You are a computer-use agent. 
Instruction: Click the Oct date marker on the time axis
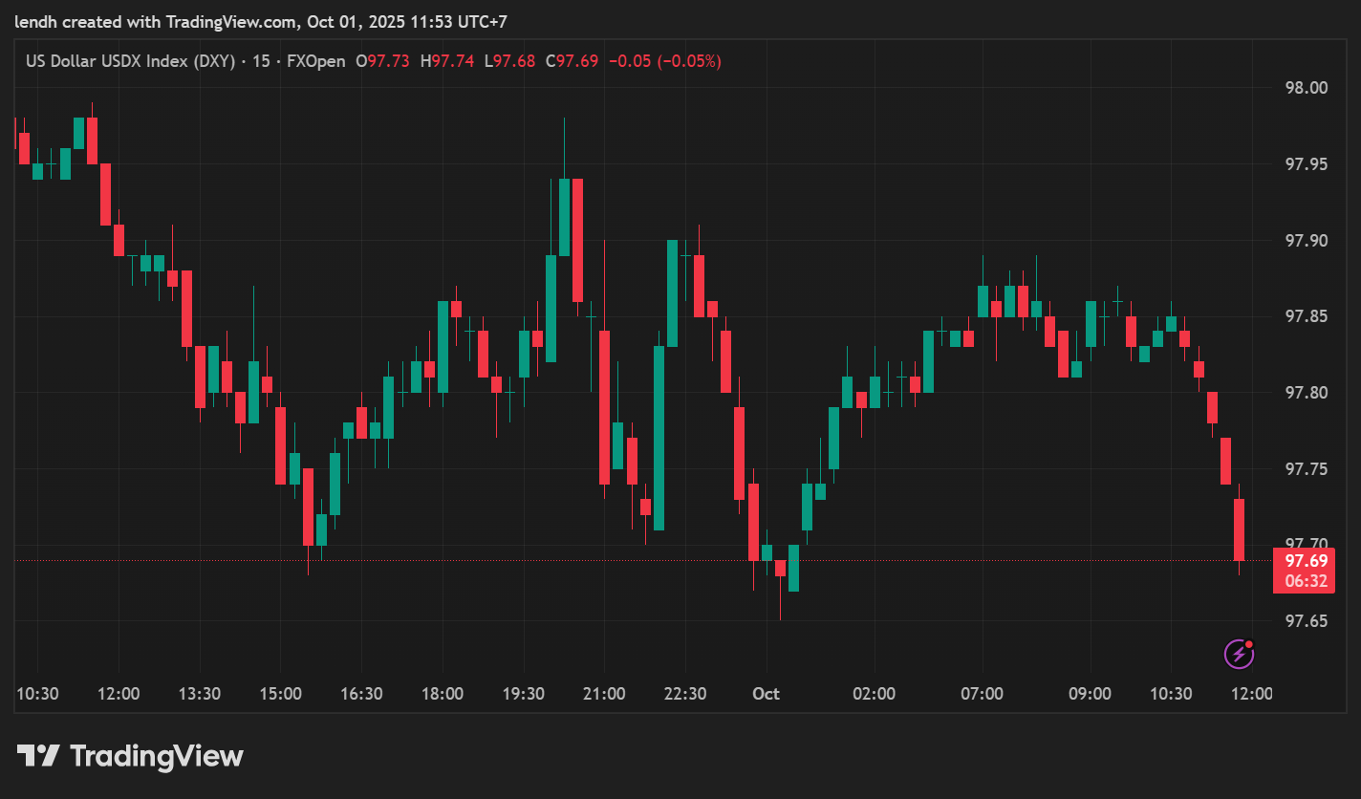click(x=766, y=694)
